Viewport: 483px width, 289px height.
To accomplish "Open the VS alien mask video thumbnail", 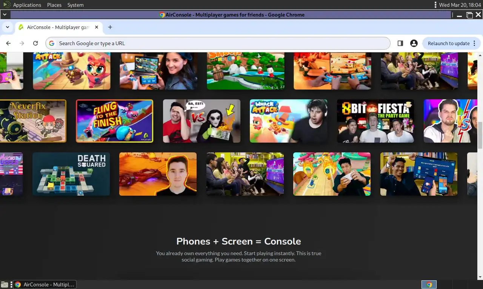I will coord(202,121).
